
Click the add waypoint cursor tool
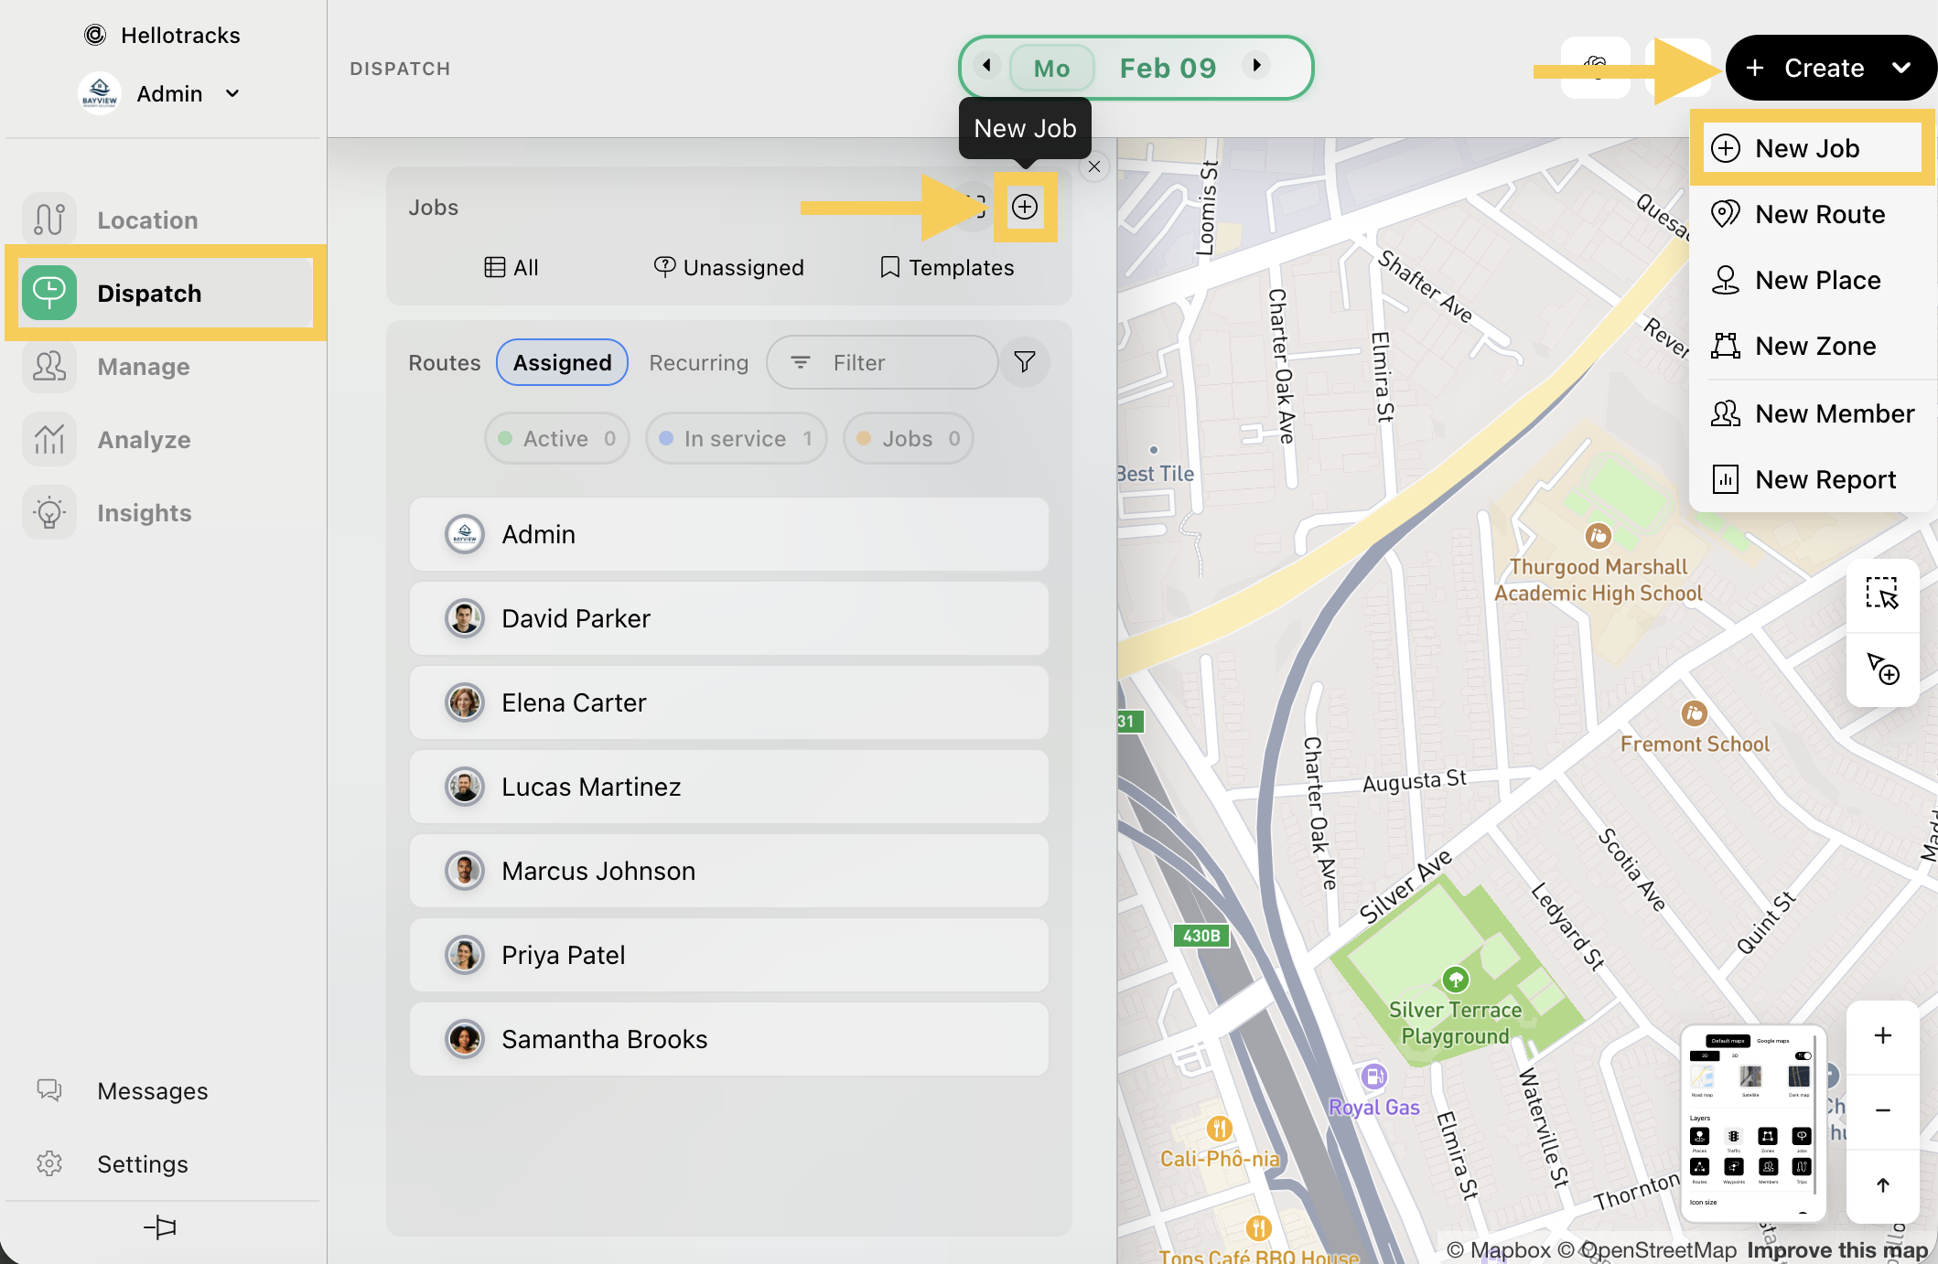point(1881,669)
